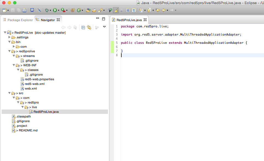The height and width of the screenshot is (161, 264).
Task: Collapse the WEB-INF folder
Action: pos(14,65)
